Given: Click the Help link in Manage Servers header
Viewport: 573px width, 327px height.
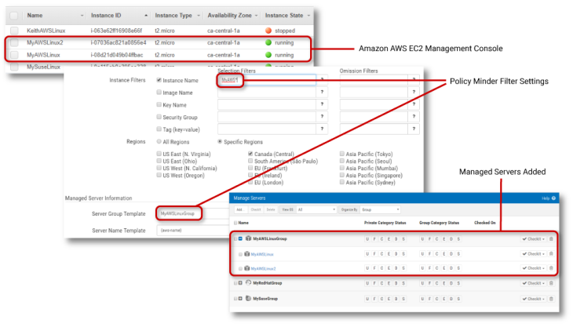Looking at the screenshot, I should [546, 198].
